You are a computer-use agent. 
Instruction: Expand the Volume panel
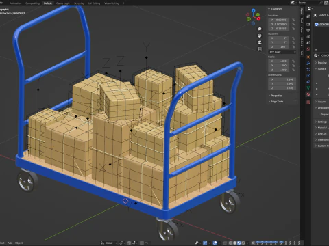(321, 102)
